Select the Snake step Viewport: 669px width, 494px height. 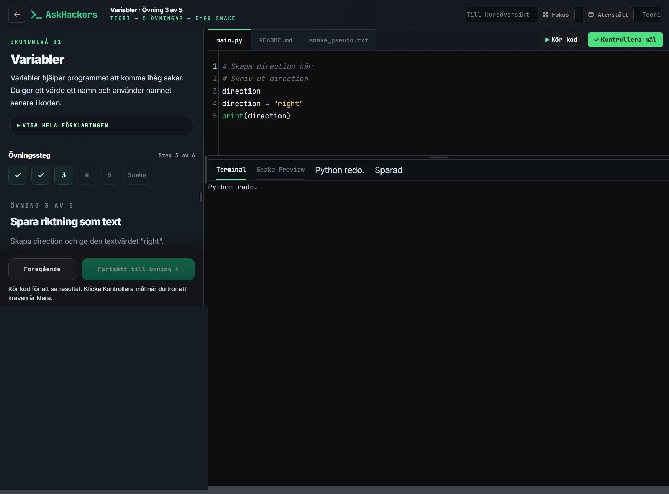click(x=137, y=175)
